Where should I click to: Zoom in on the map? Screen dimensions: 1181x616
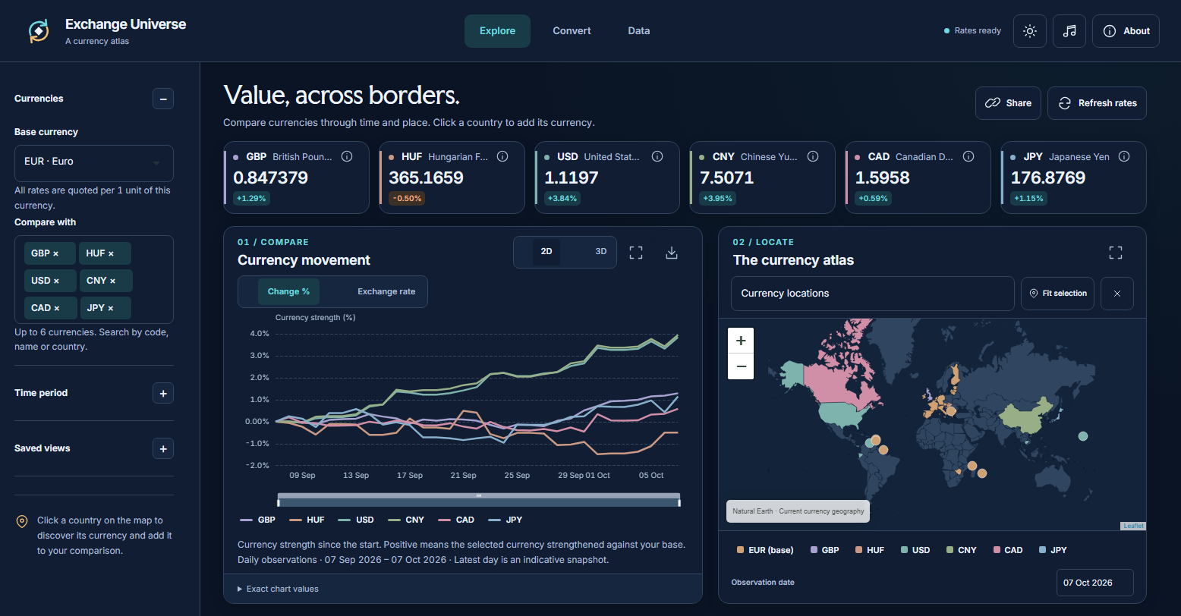pyautogui.click(x=741, y=341)
